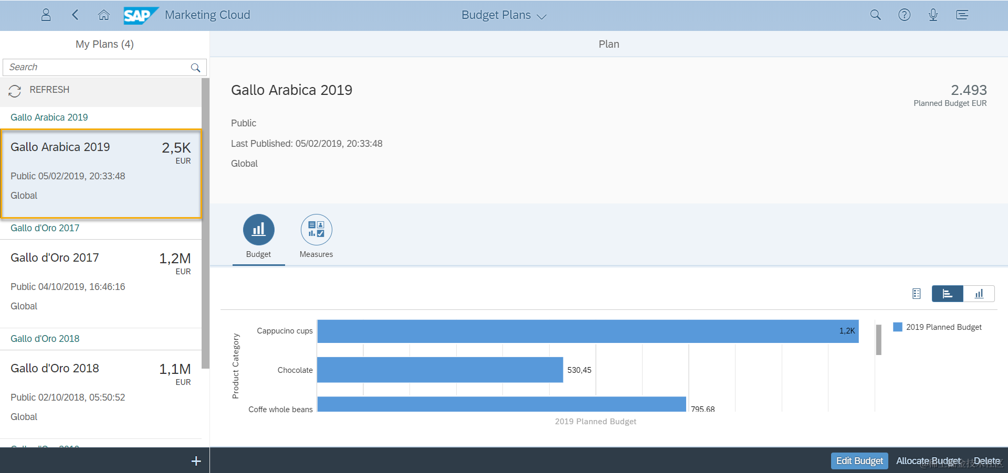Click the Last Published date text

click(307, 144)
